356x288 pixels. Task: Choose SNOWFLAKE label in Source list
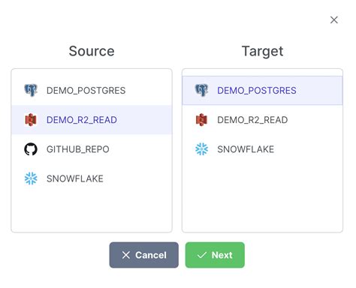pyautogui.click(x=75, y=178)
